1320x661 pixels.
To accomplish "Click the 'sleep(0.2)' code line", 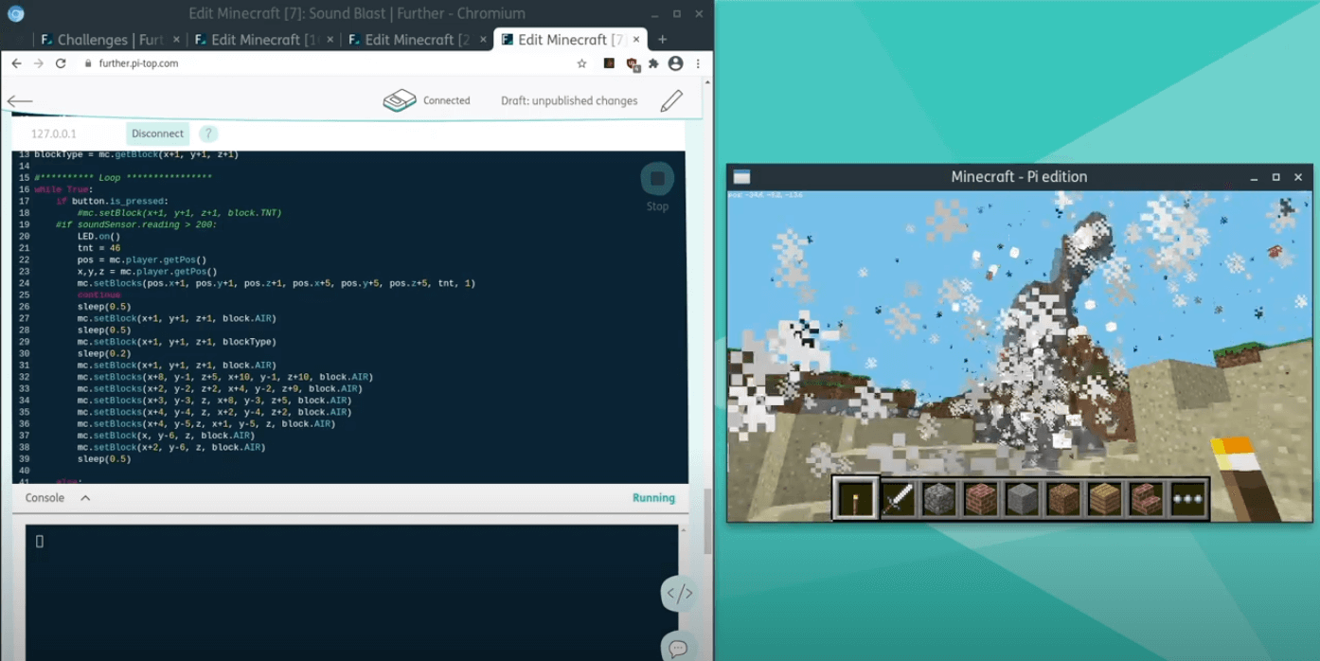I will (104, 353).
